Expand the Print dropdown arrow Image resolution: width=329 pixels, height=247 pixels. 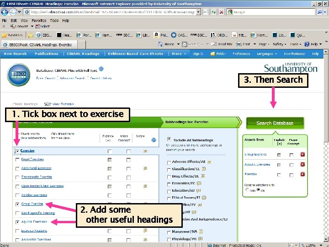[255, 44]
